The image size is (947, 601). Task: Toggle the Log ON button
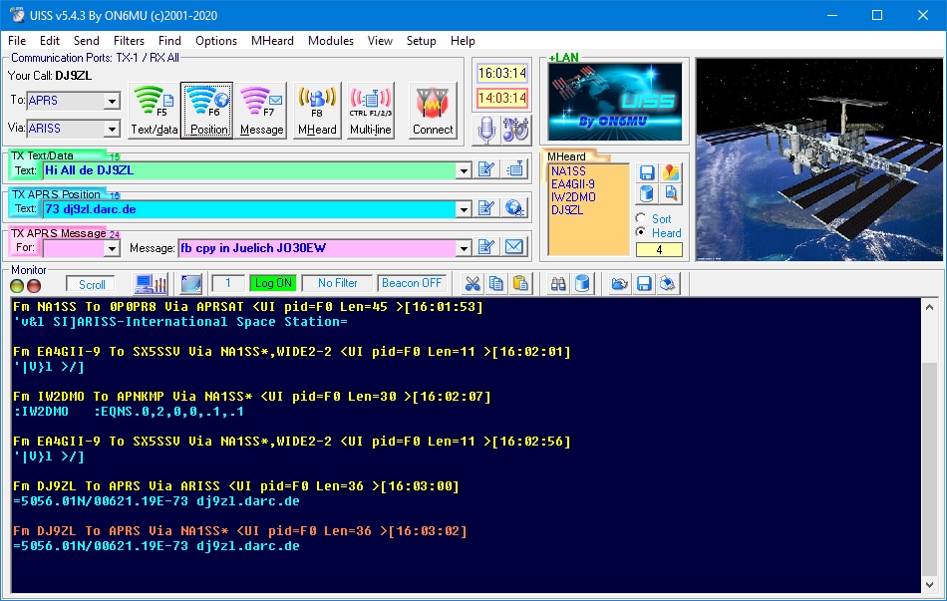click(x=273, y=283)
